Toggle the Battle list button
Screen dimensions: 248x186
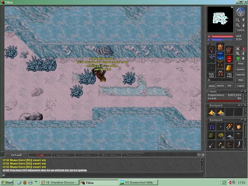tap(220, 86)
